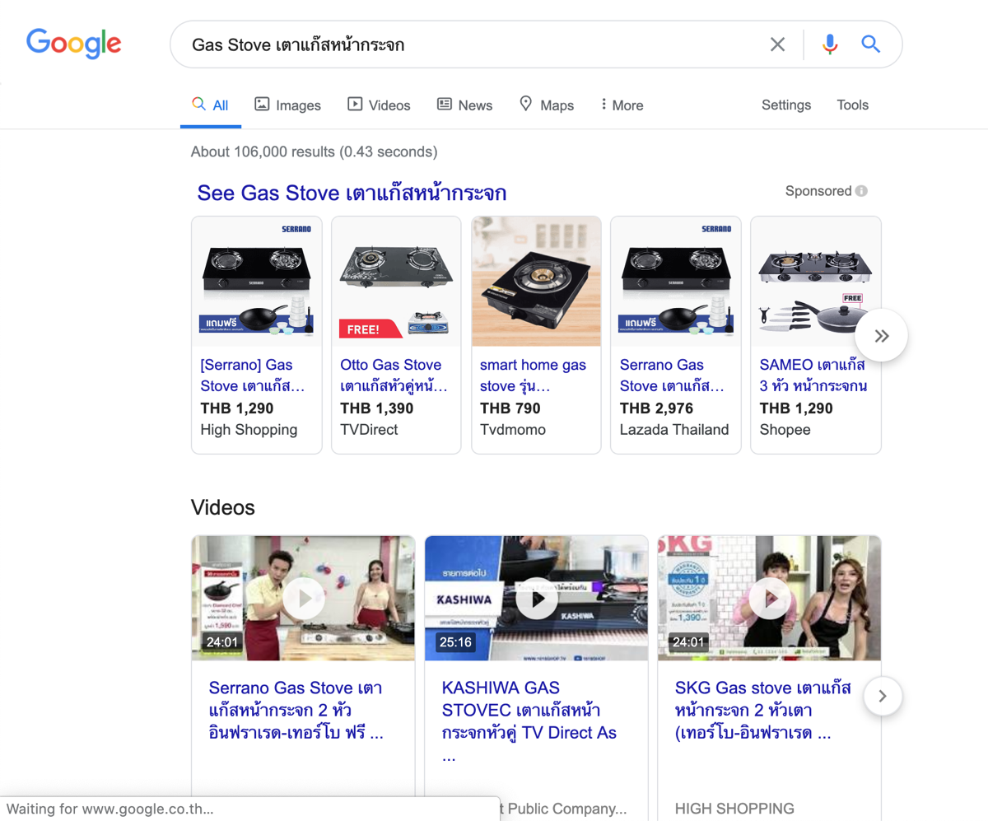Click the Tvdmomo seller name
This screenshot has width=988, height=821.
tap(513, 430)
